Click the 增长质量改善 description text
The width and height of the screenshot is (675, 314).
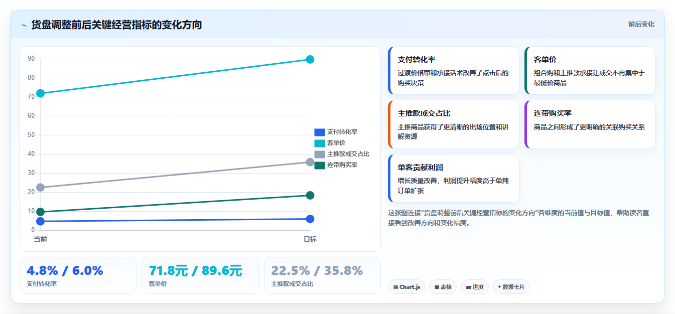[453, 186]
